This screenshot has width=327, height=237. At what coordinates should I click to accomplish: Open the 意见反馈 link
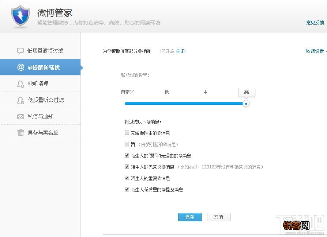[315, 23]
